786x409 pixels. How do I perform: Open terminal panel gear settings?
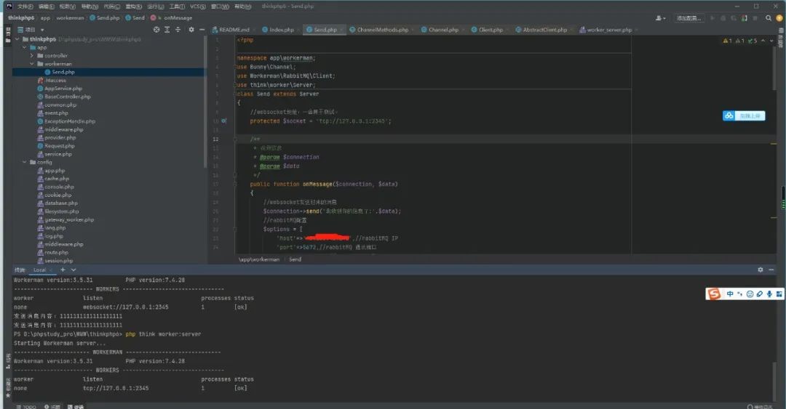(761, 270)
